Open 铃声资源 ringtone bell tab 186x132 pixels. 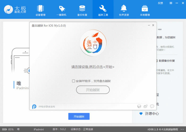pos(124,10)
